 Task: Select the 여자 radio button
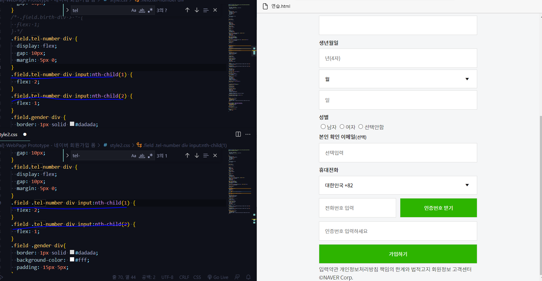342,127
